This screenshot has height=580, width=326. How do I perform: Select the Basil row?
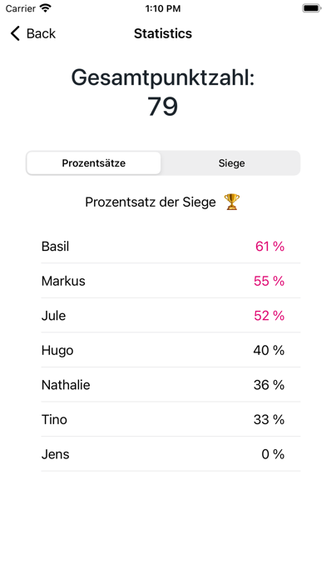[x=170, y=247]
